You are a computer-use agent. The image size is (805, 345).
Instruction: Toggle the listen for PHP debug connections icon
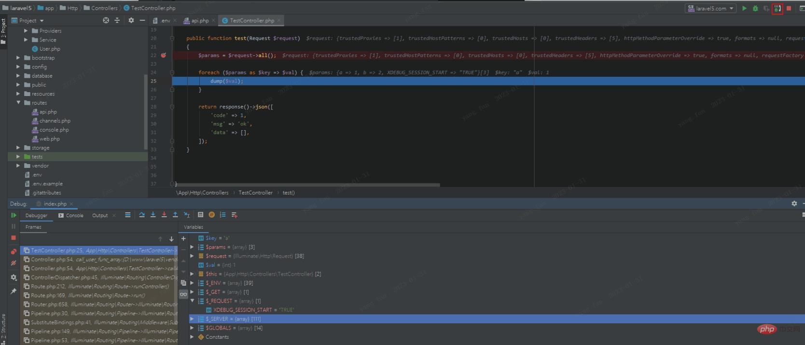coord(777,9)
